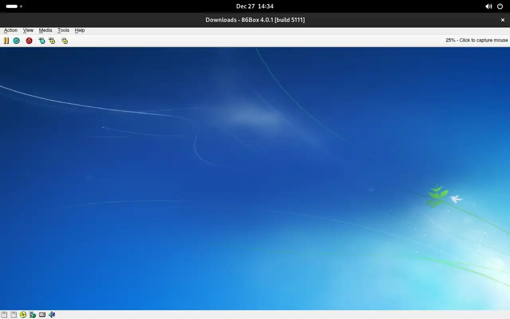
Task: Click '25% - Click to capture mouse' text
Action: pyautogui.click(x=477, y=40)
